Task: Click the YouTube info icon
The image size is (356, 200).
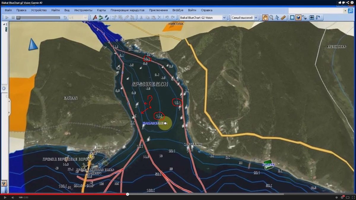Action: (352, 2)
